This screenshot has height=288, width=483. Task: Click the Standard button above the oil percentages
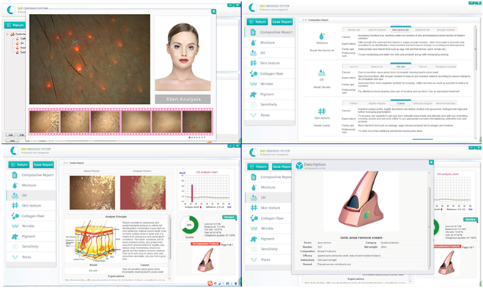(229, 217)
